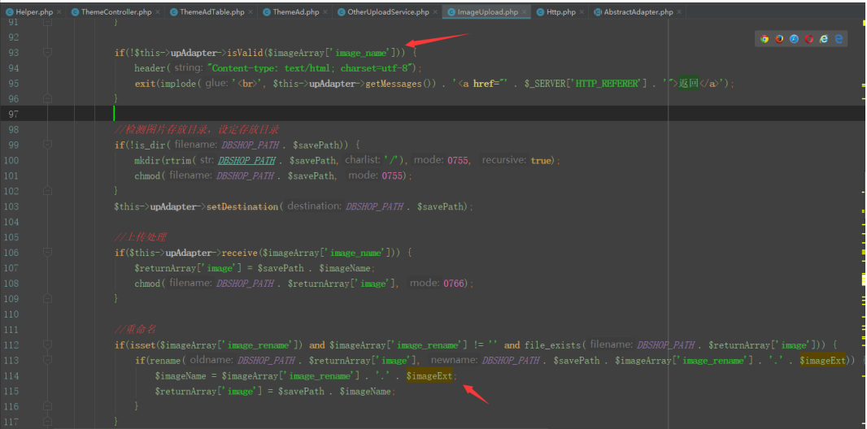Click the header function on line 94
The image size is (867, 429).
149,68
